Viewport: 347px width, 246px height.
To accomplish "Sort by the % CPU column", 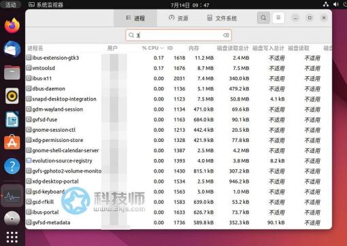I will 152,48.
